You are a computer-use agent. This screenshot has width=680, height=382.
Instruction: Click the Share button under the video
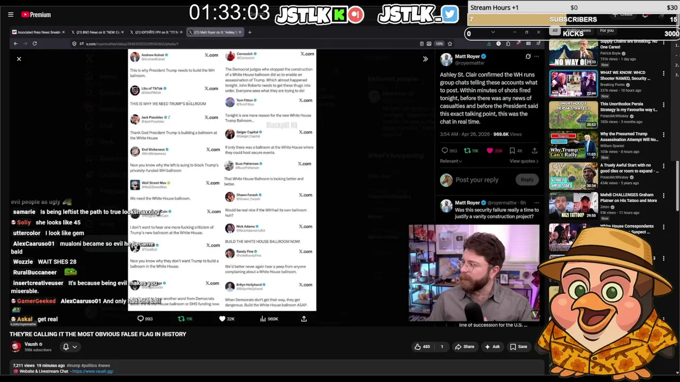click(464, 347)
